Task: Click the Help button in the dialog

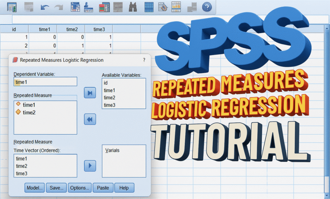Action: pos(124,188)
